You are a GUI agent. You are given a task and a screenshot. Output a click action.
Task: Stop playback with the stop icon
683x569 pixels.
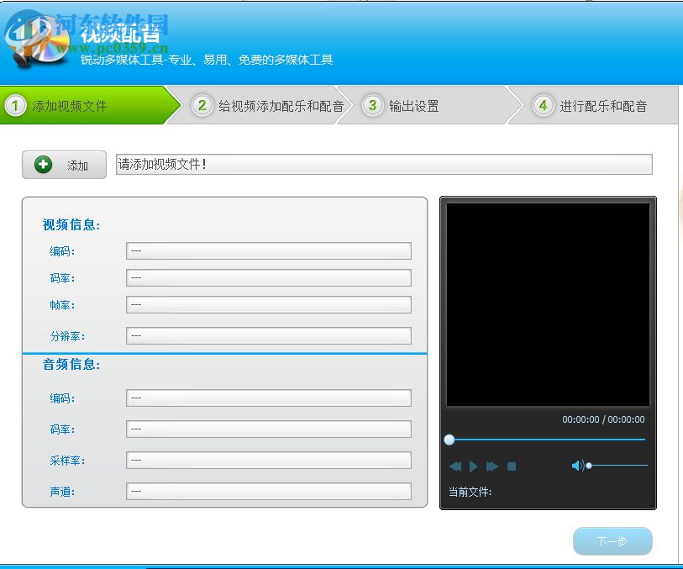tap(512, 466)
